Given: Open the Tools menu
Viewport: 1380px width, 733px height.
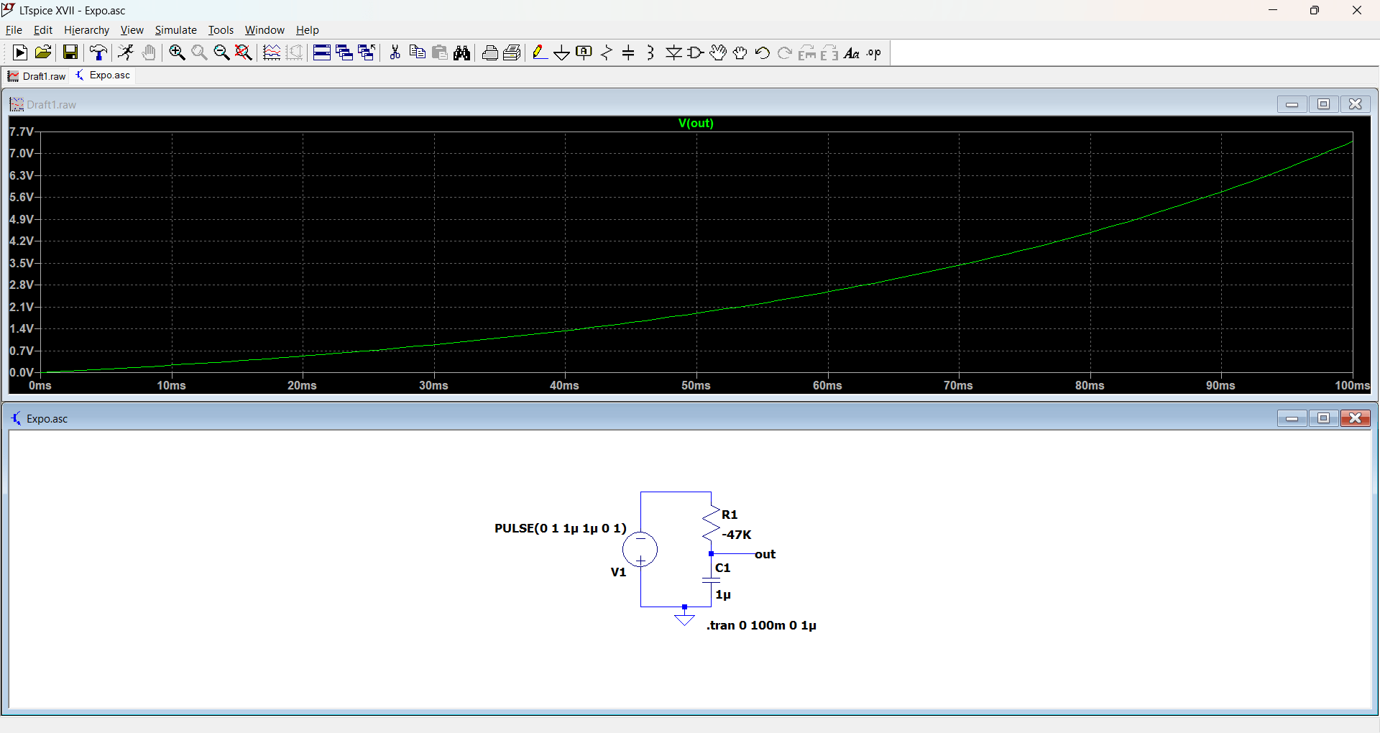Looking at the screenshot, I should click(221, 30).
